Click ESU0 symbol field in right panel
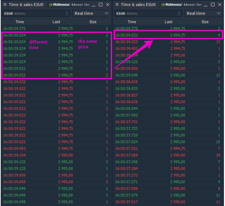Screen dimensions: 225x206 pos(148,13)
